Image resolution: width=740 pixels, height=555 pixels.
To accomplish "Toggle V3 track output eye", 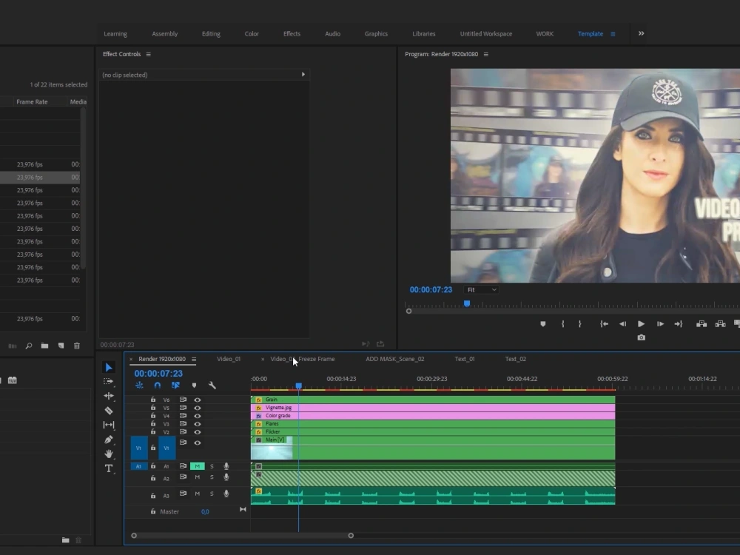I will (198, 424).
